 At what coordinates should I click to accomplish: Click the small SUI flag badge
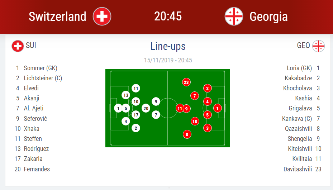pyautogui.click(x=18, y=46)
